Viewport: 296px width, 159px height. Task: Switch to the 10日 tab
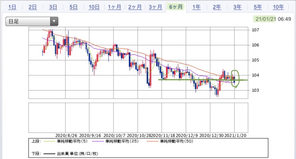point(94,7)
